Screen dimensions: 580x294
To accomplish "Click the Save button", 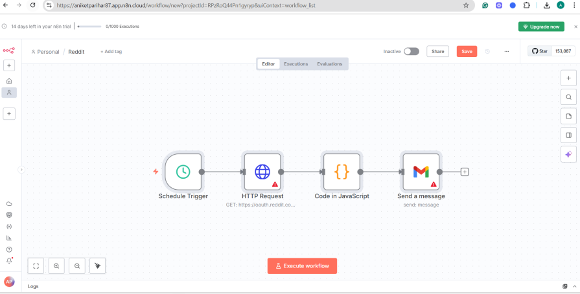I will pos(467,51).
